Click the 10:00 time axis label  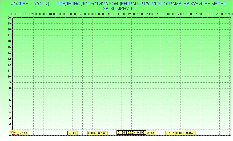click(x=111, y=14)
